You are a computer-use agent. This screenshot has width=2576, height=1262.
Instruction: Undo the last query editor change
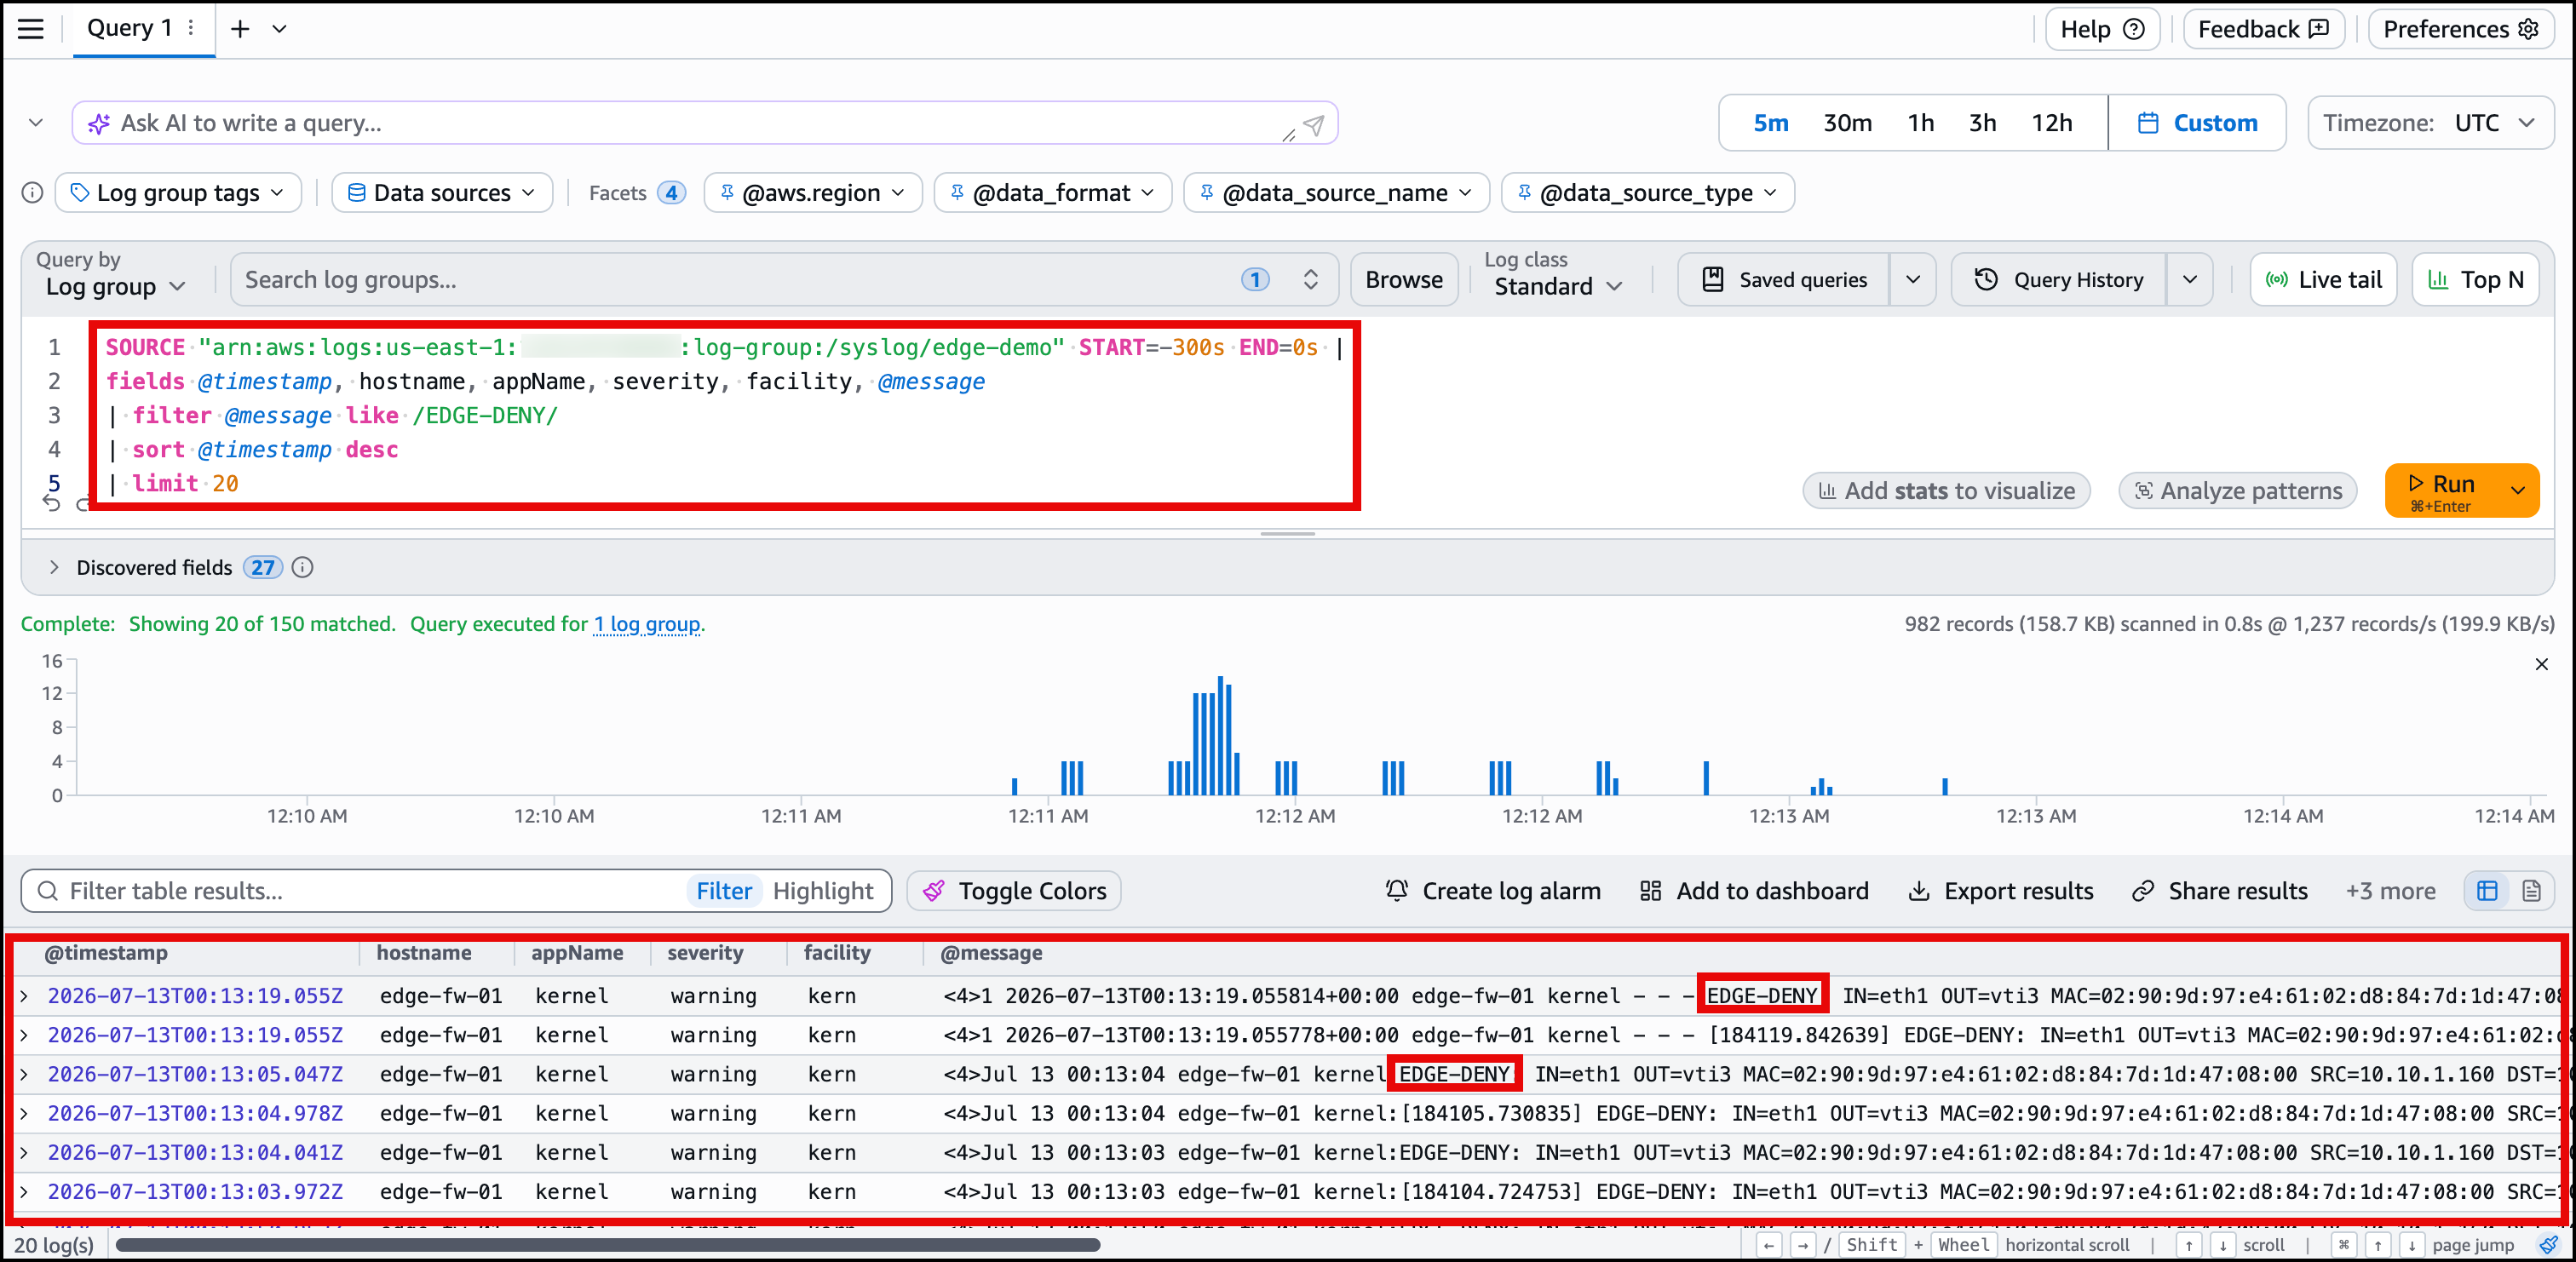(x=51, y=503)
